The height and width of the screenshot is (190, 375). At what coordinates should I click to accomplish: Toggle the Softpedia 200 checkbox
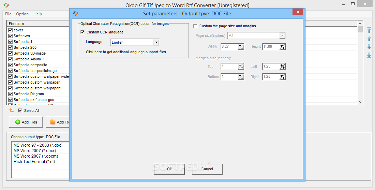(10, 47)
